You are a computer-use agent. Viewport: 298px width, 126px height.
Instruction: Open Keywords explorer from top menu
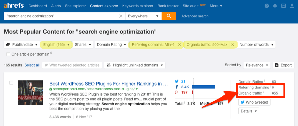[138, 6]
